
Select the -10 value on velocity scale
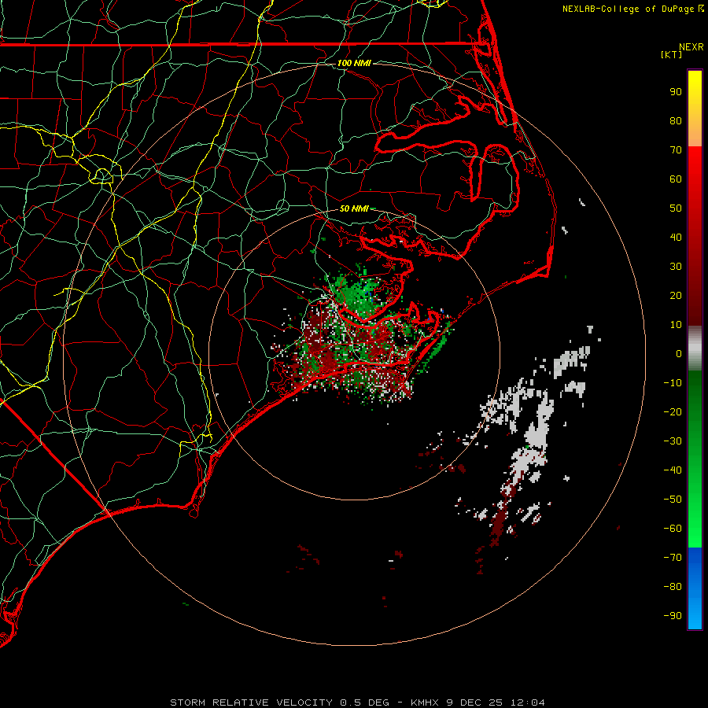point(673,383)
